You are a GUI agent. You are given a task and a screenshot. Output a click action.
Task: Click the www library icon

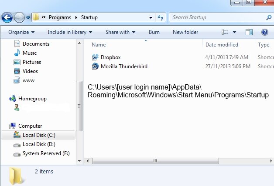17,80
